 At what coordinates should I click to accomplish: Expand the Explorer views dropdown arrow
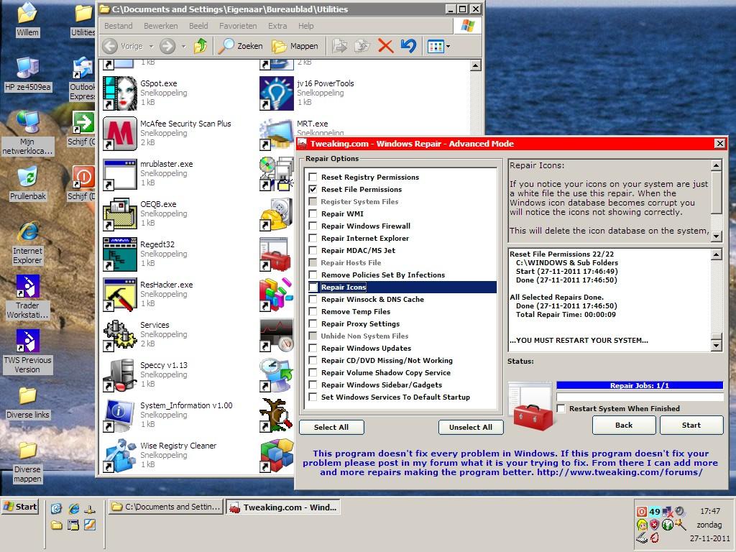click(x=448, y=47)
